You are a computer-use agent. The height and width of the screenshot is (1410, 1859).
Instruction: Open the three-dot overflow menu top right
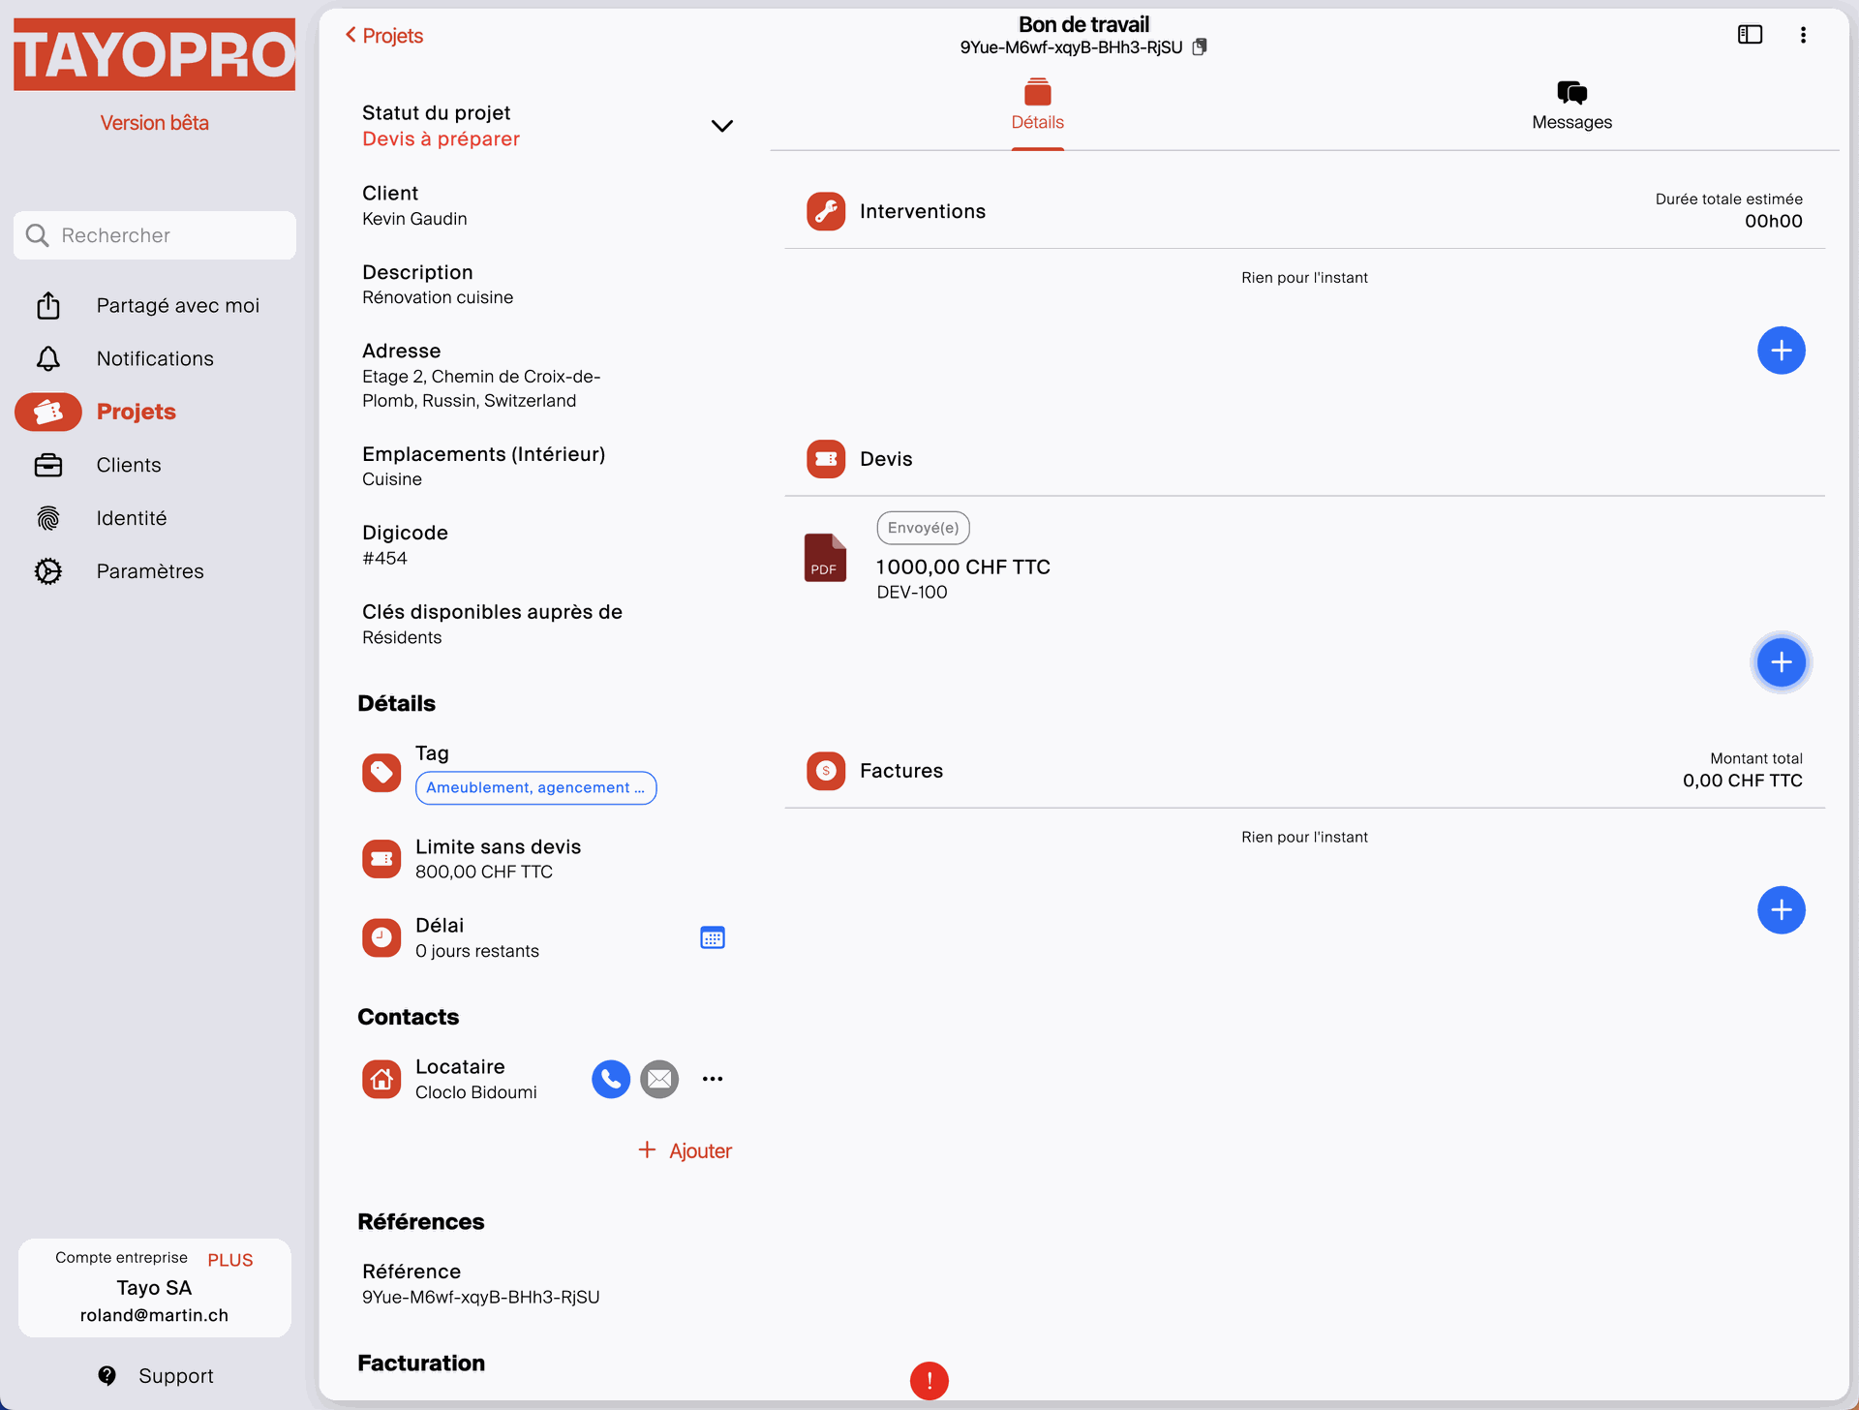coord(1804,34)
